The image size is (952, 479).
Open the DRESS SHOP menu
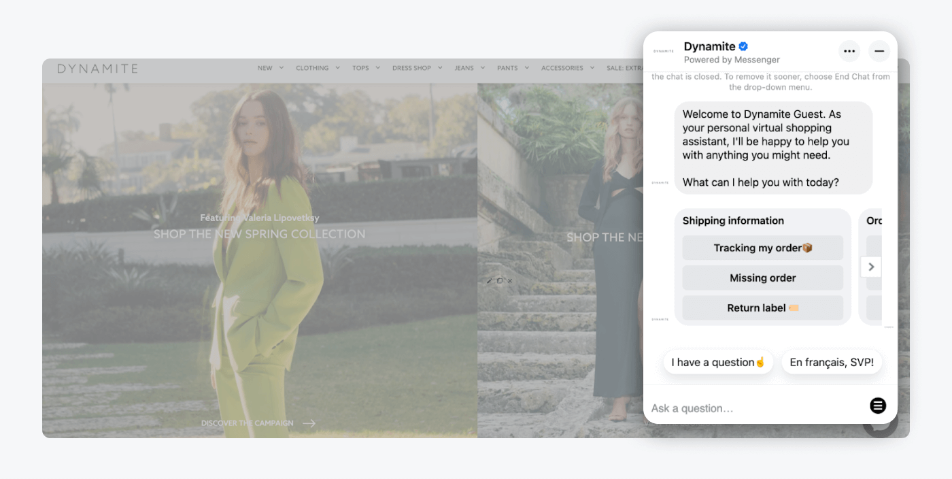[x=417, y=68]
